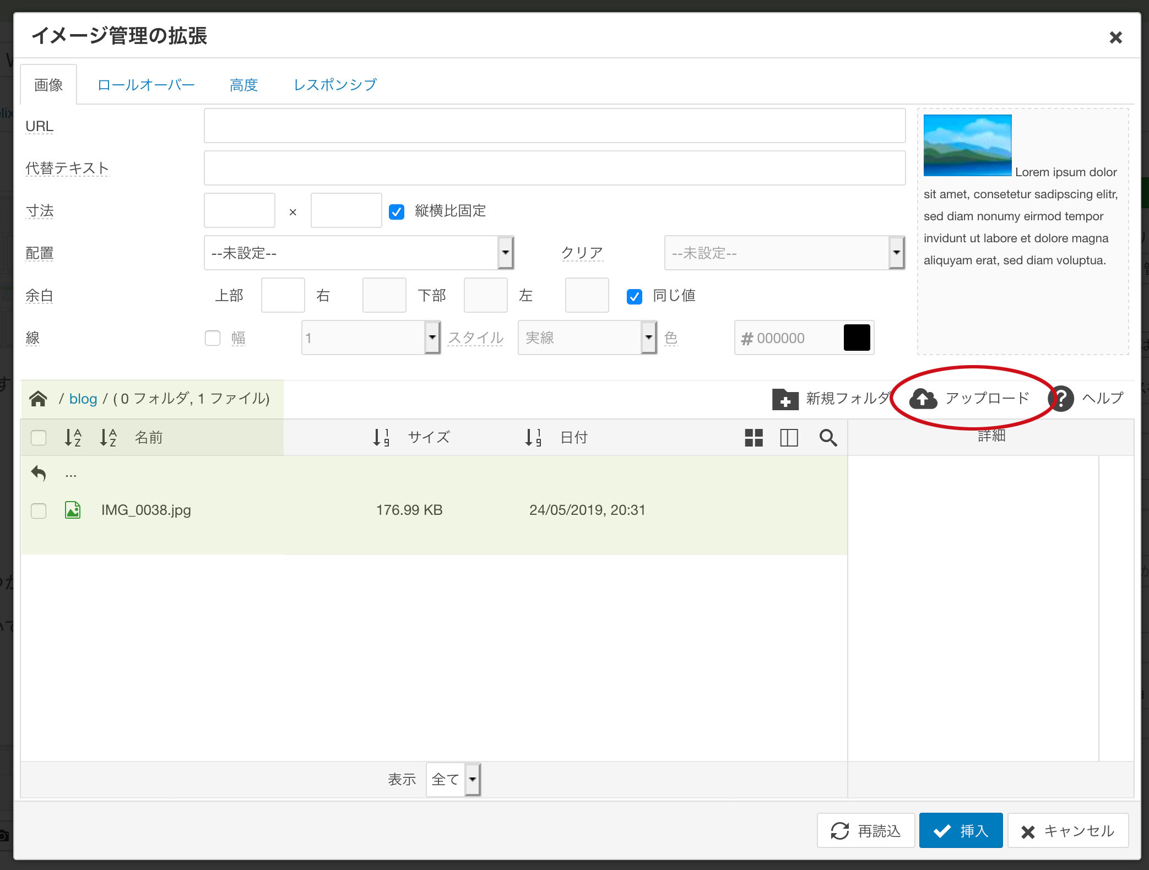Click the upload cloud icon
The height and width of the screenshot is (870, 1149).
[x=923, y=398]
